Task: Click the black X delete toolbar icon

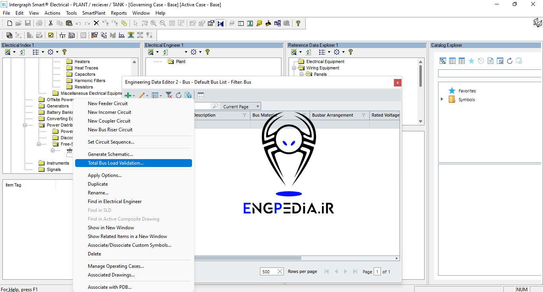Action: pos(96,23)
